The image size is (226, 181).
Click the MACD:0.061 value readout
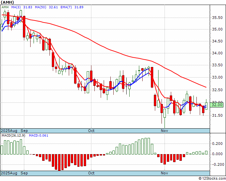(x=39, y=136)
